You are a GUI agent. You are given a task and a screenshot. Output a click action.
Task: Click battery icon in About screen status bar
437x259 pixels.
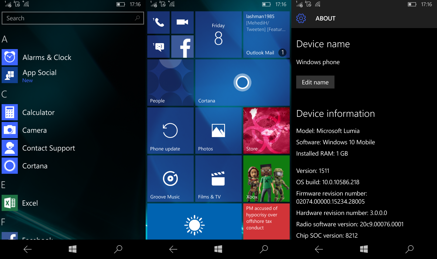(x=412, y=4)
